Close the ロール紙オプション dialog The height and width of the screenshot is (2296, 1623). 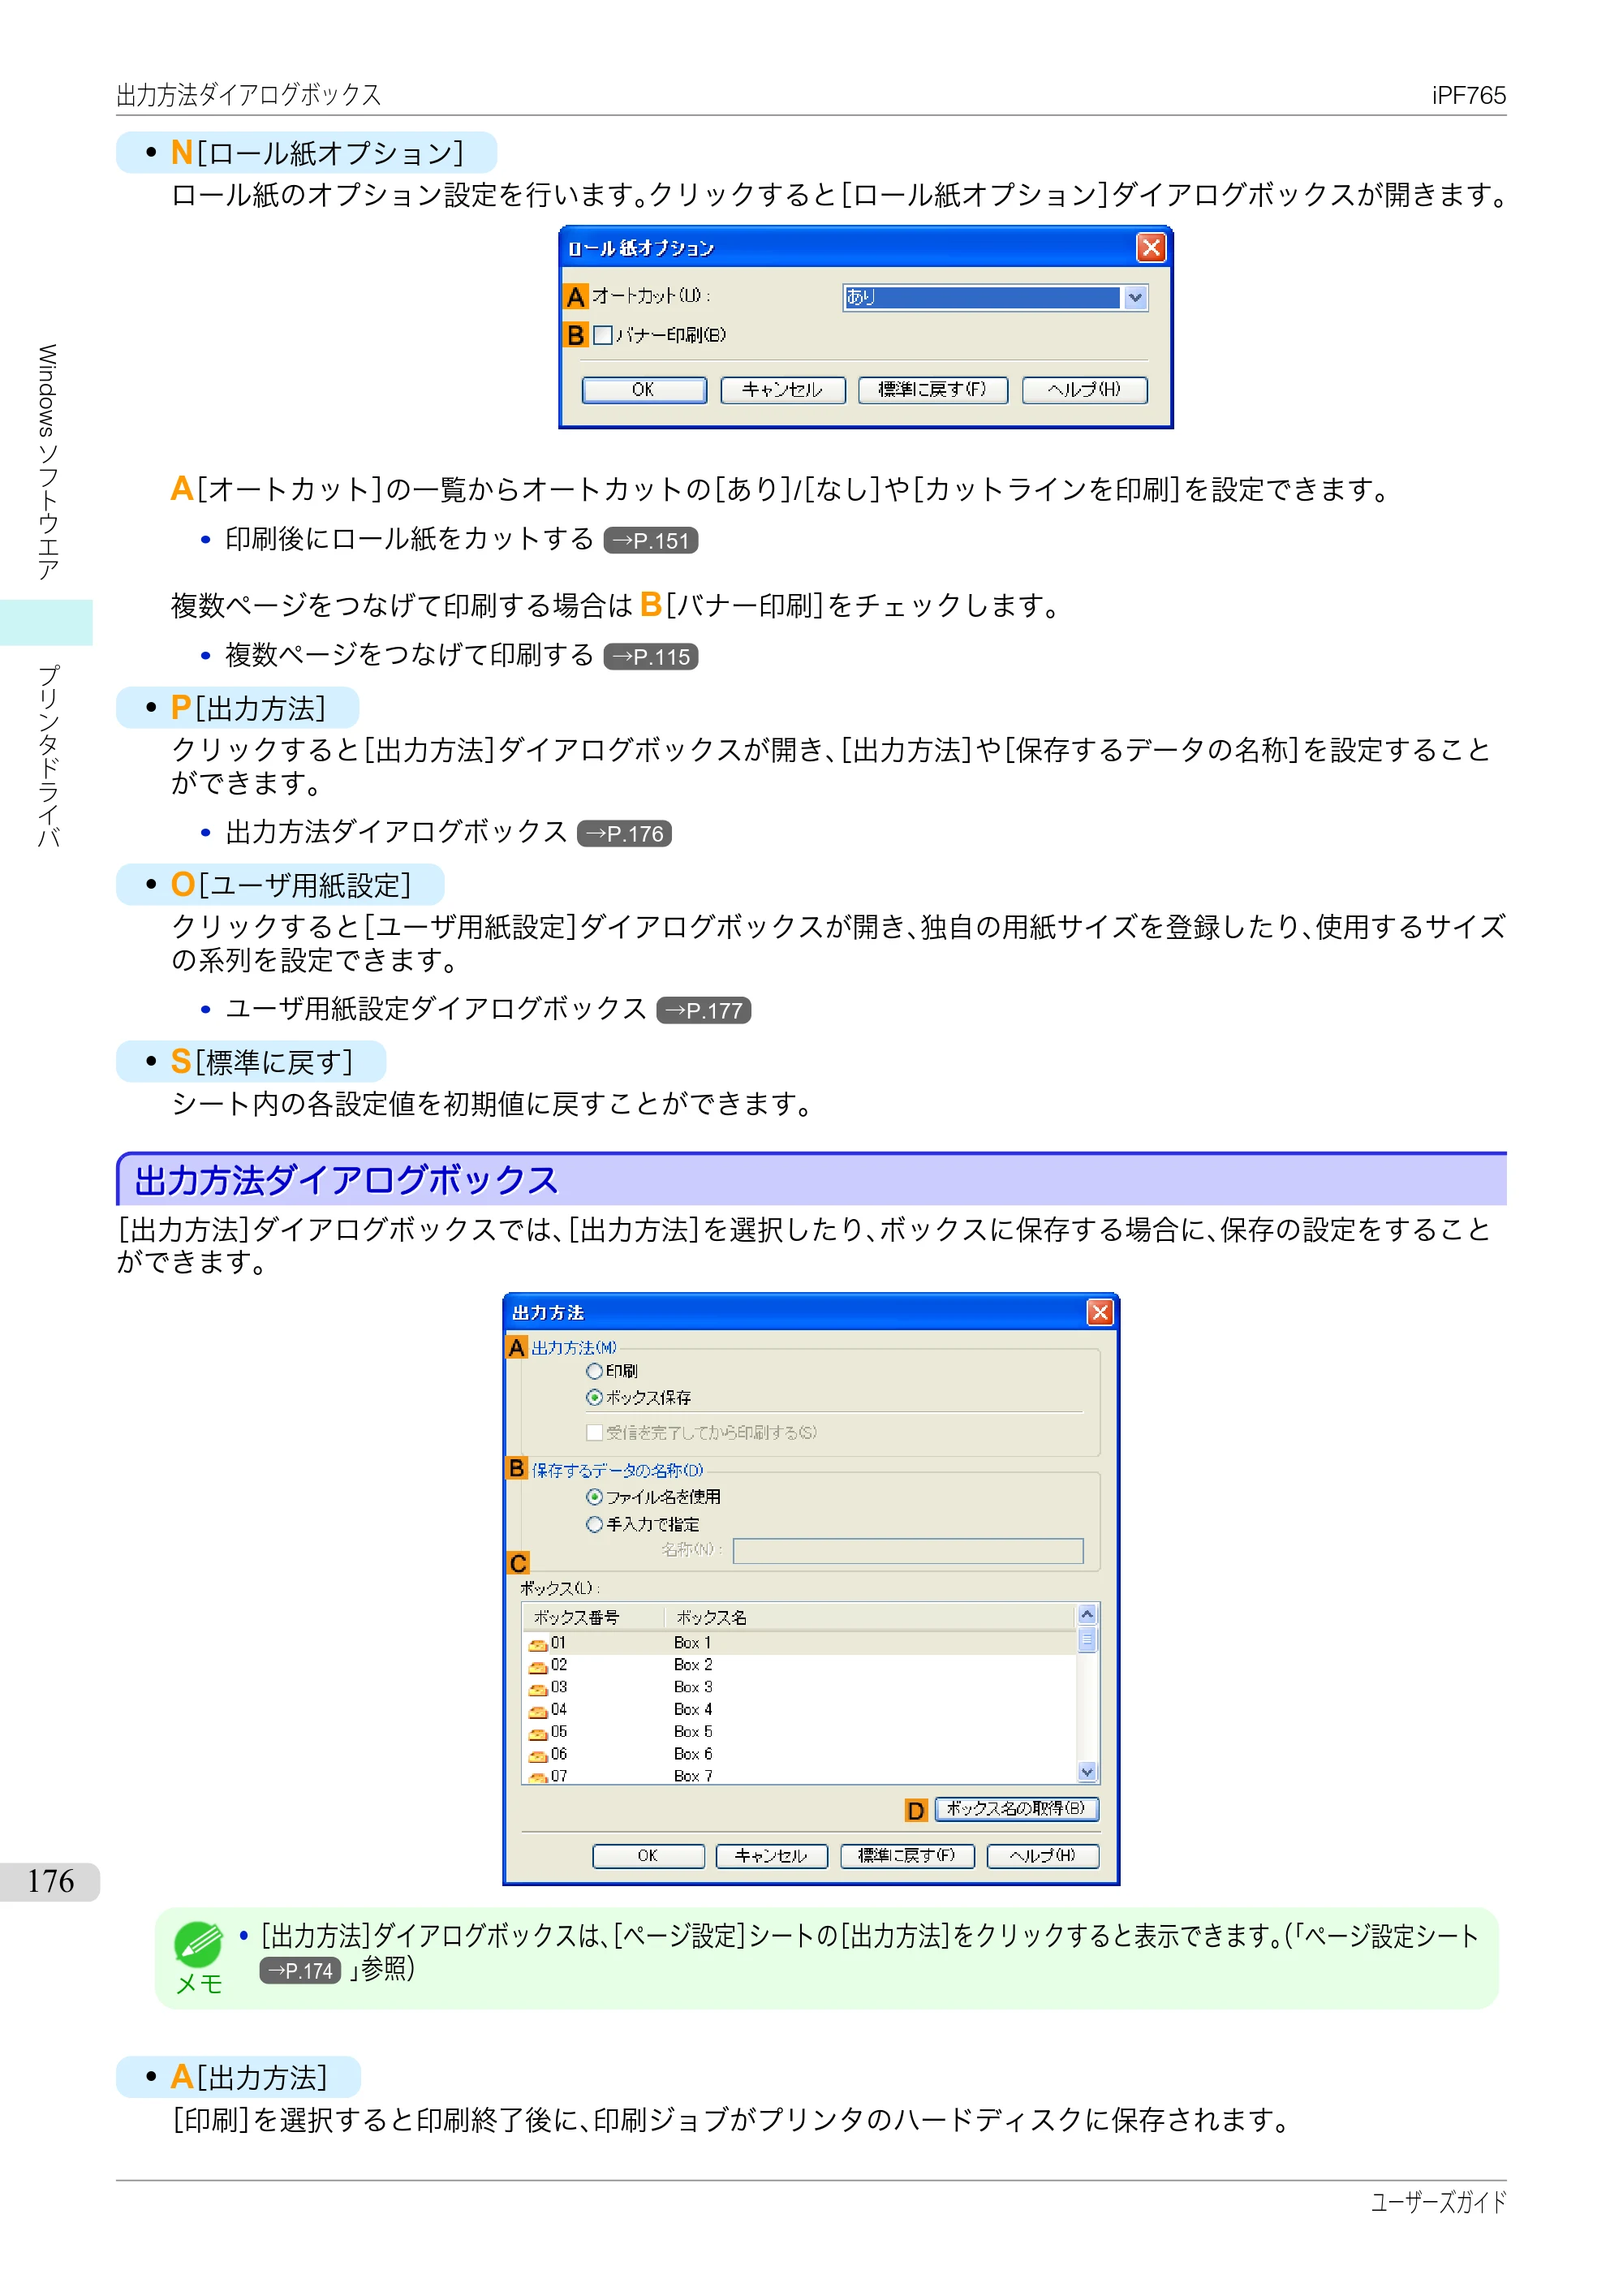(x=1151, y=247)
